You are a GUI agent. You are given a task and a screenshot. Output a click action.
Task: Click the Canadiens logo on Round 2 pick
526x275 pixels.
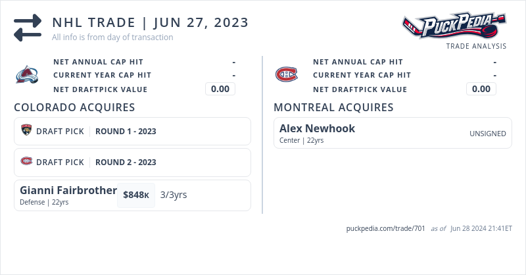point(26,162)
